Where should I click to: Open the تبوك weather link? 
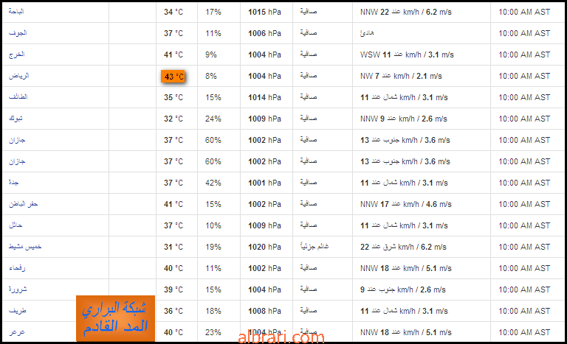click(16, 119)
